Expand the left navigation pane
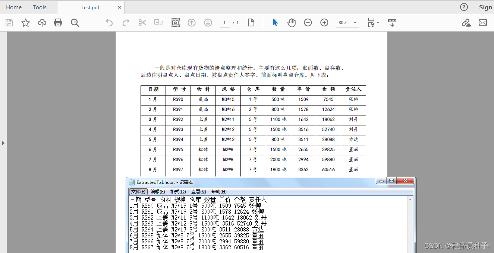Viewport: 494px width, 253px height. pyautogui.click(x=3, y=143)
